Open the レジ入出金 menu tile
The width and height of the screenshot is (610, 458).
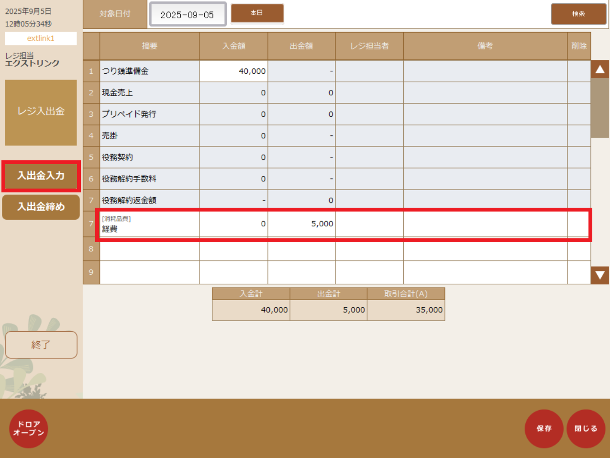pos(41,112)
